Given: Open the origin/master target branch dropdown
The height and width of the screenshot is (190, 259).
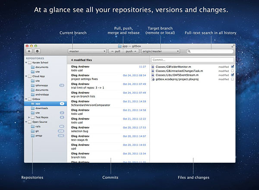Looking at the screenshot, I should tap(160, 51).
